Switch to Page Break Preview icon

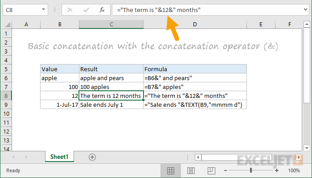[x=211, y=170]
